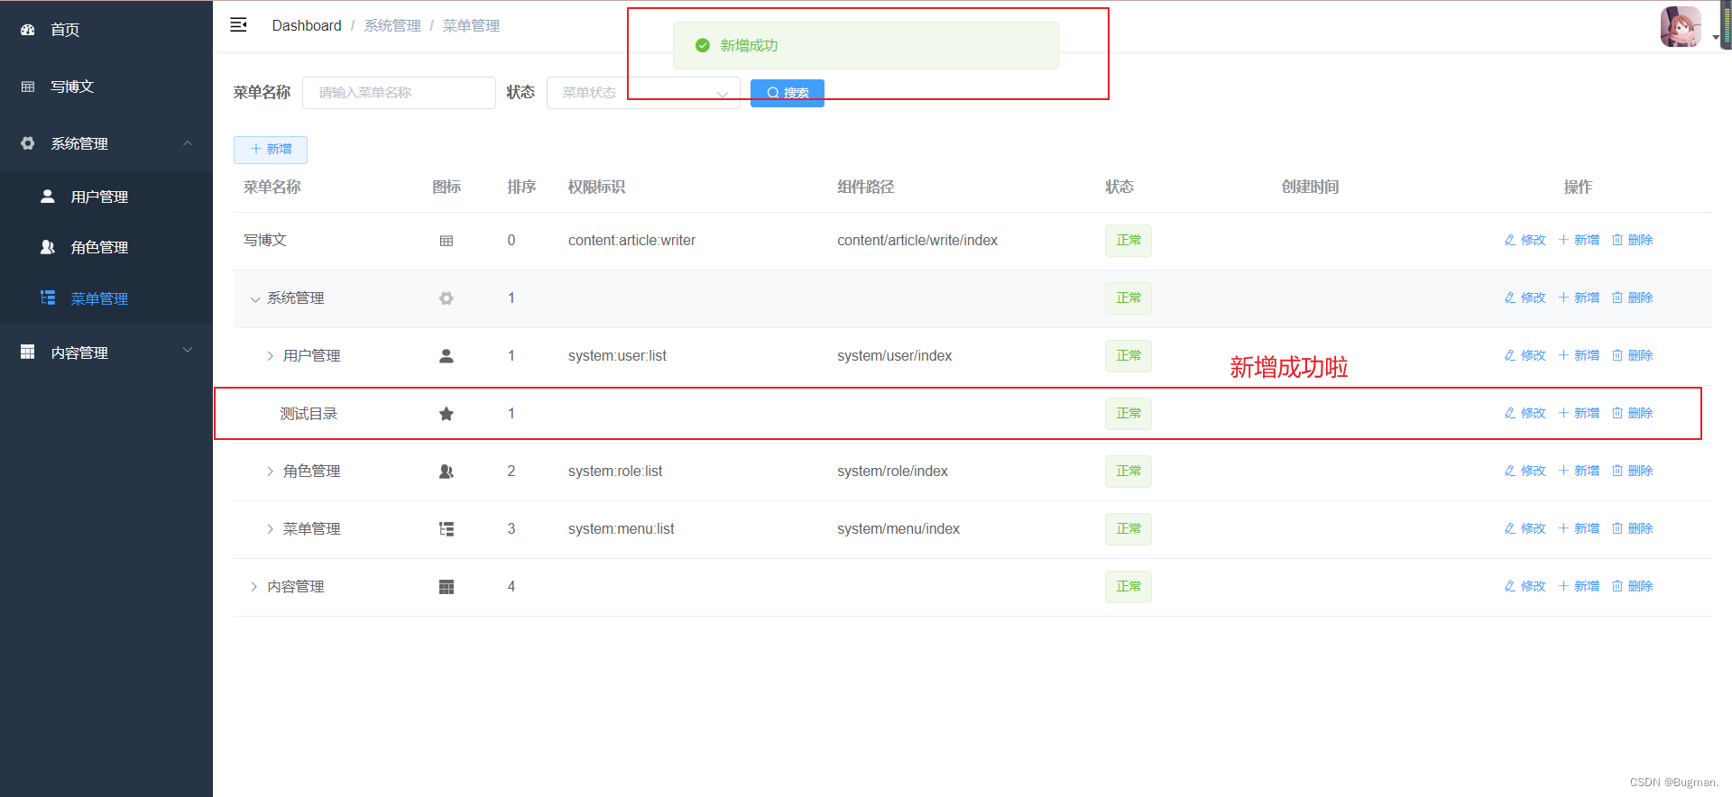Click 删除 for the 测试目录 row

coord(1633,413)
